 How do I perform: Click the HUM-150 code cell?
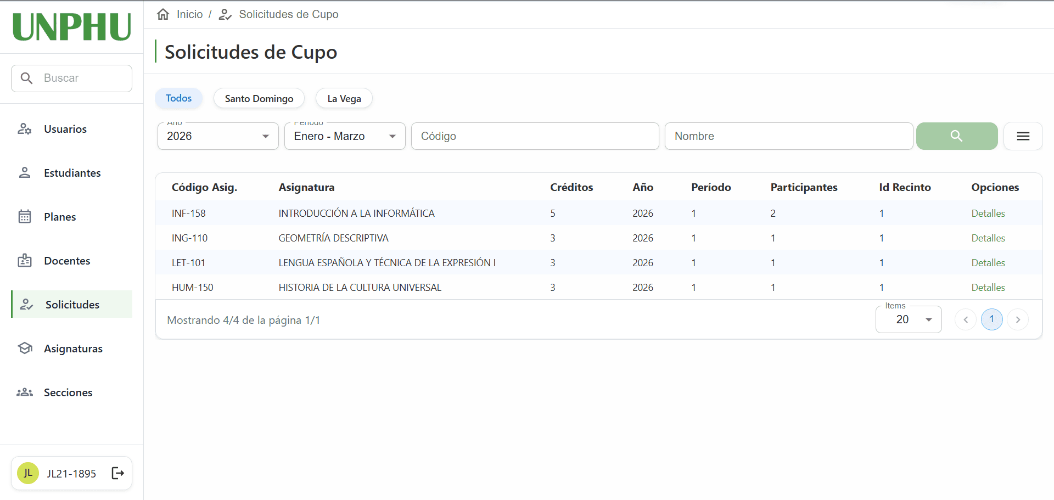click(192, 287)
